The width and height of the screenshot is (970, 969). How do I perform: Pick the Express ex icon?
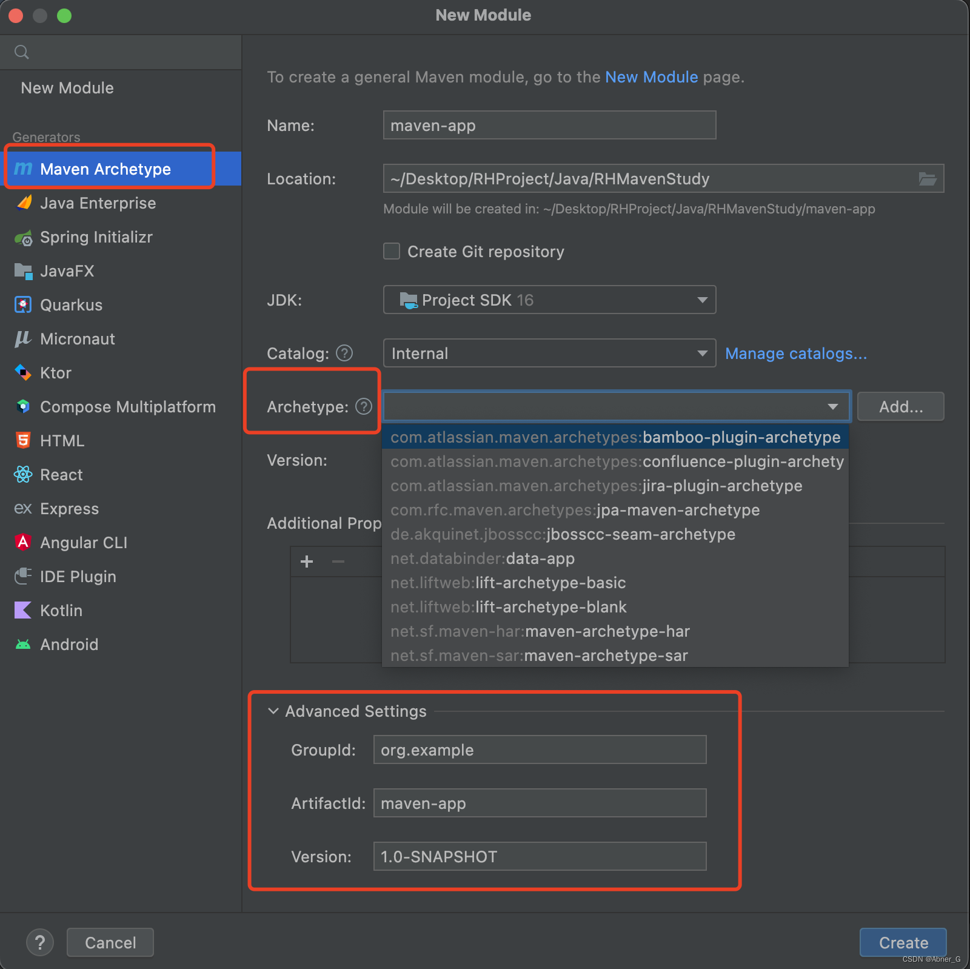pyautogui.click(x=23, y=508)
